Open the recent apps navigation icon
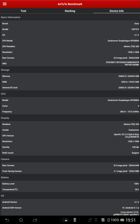The image size is (140, 224). point(35,220)
